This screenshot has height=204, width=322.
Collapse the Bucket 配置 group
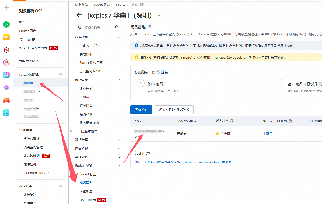tap(119, 166)
